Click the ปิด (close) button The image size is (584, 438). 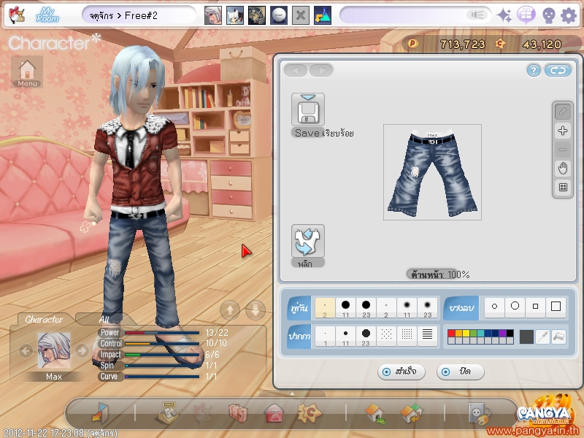(461, 372)
